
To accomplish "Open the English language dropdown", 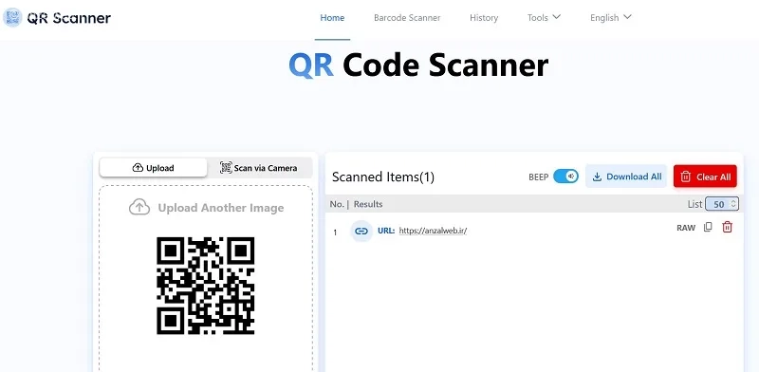I will (610, 18).
